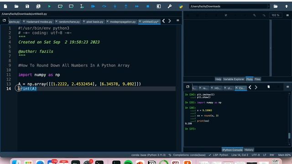Viewport: 292px width, 164px height.
Task: Click conda: base Python 3.11.3 status
Action: (148, 155)
